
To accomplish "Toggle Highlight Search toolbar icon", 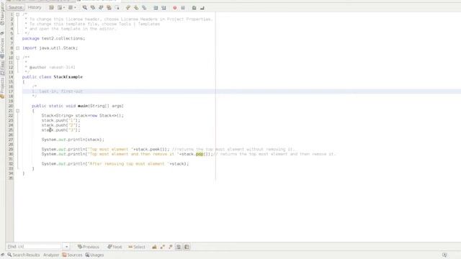I will pyautogui.click(x=109, y=8).
